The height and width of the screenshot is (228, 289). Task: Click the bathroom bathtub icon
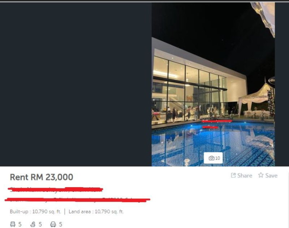coord(33,224)
